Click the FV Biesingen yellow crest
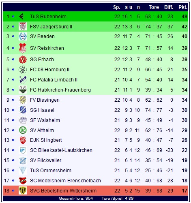The image size is (191, 203). 23,100
